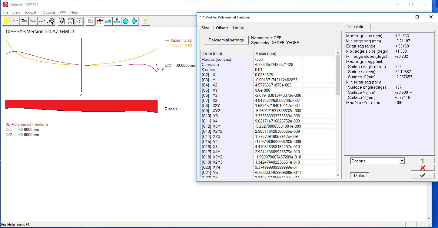Viewport: 438px width, 228px height.
Task: Click the cyan lens with vertical tool icon
Action: coord(117,21)
